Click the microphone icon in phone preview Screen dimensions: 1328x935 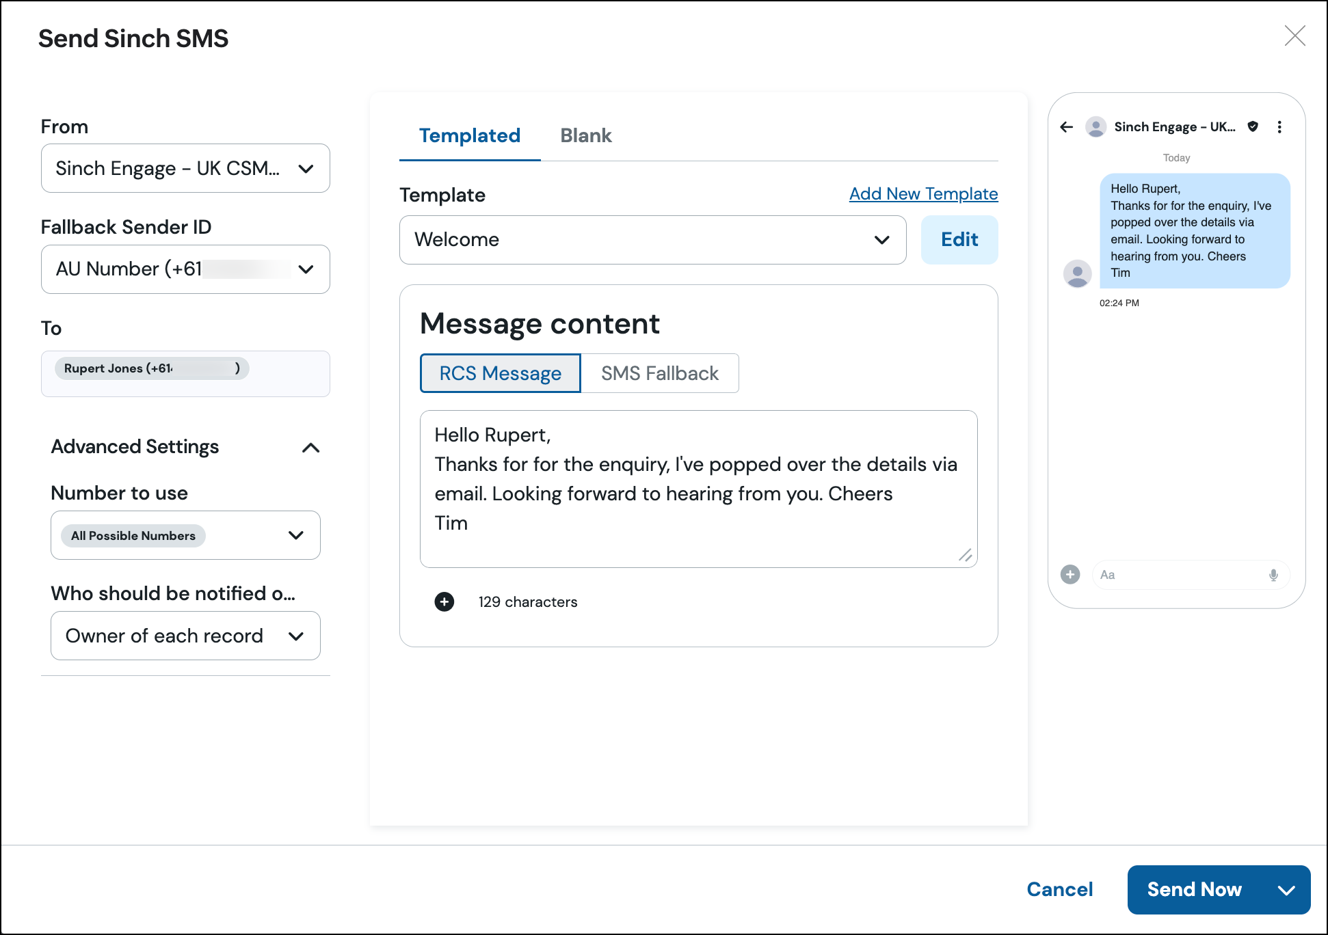[1273, 575]
